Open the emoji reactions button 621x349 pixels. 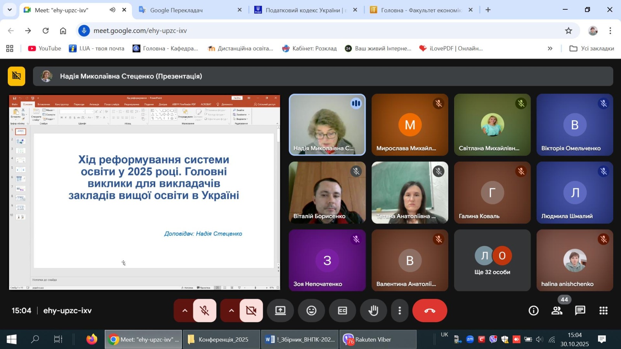click(x=311, y=311)
